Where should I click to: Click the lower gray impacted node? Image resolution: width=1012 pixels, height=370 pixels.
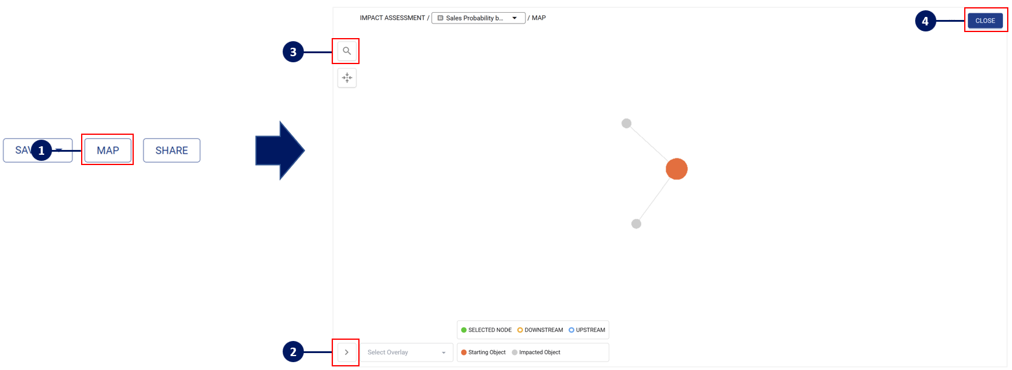click(x=636, y=224)
